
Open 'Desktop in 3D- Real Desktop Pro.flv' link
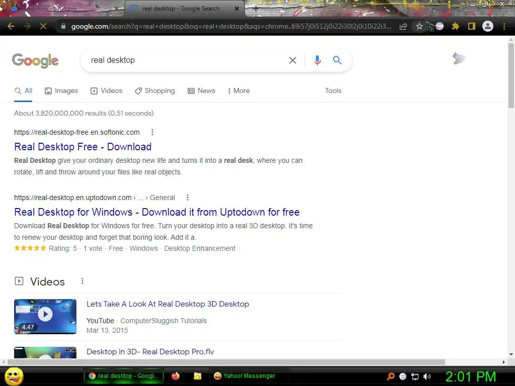150,352
